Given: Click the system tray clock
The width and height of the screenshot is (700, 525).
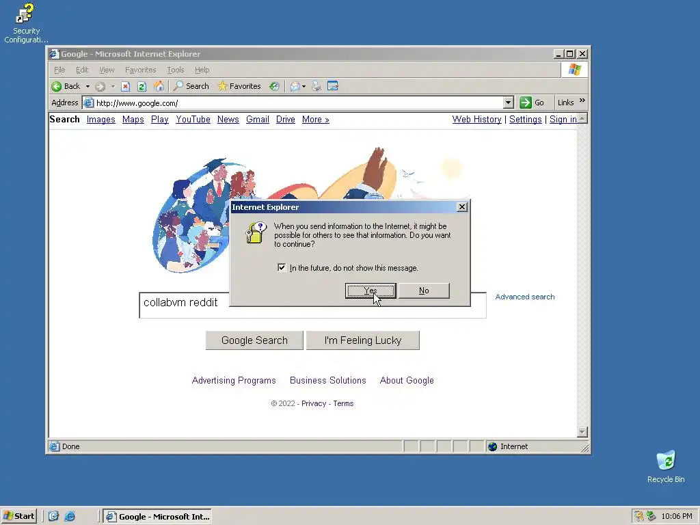Looking at the screenshot, I should coord(676,517).
